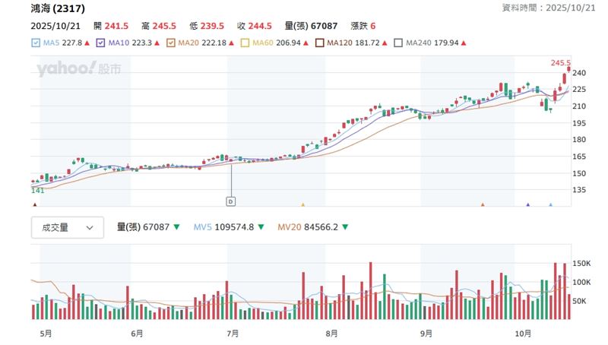Turn on the MA120 line checkbox

click(319, 43)
